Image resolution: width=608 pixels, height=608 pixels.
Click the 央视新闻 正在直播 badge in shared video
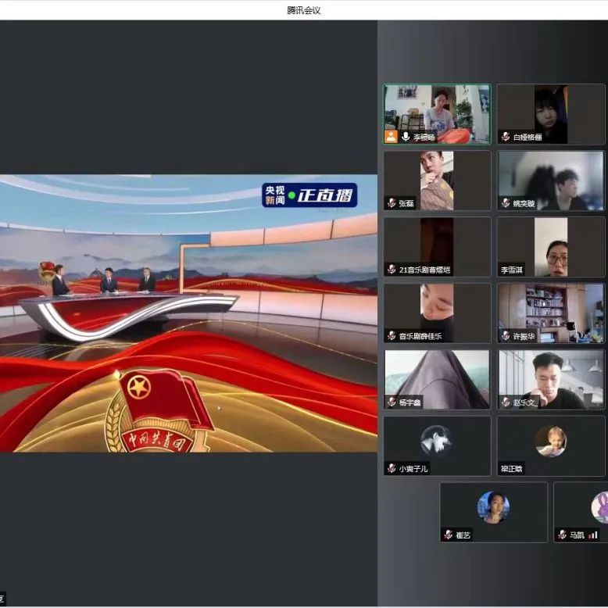309,195
